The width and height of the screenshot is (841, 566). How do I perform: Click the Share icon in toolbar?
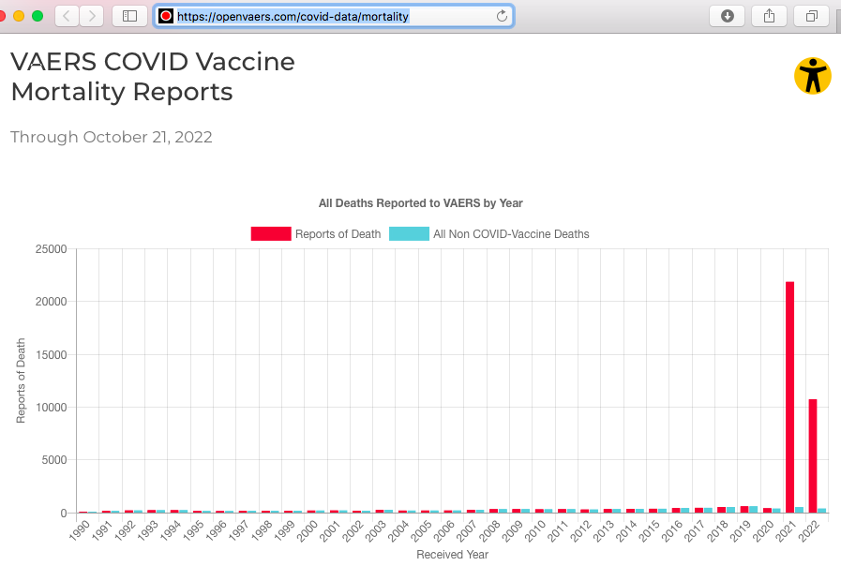[769, 16]
